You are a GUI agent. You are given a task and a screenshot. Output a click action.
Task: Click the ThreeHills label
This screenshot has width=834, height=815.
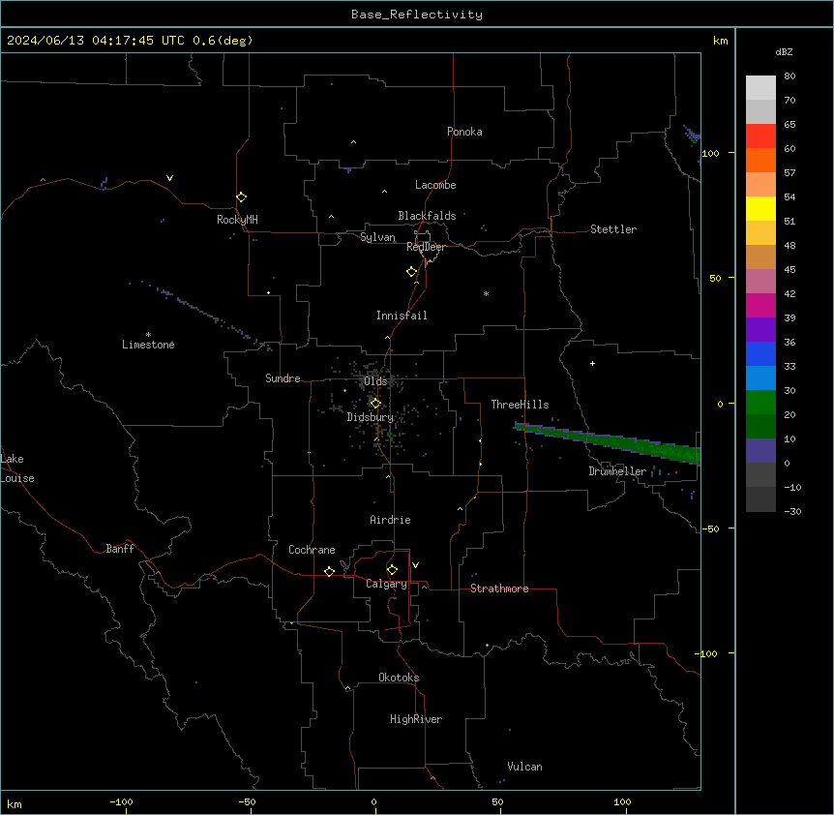(x=520, y=405)
